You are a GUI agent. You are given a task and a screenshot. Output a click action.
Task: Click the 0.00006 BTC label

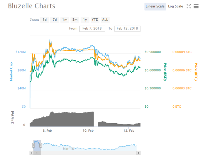pyautogui.click(x=182, y=70)
